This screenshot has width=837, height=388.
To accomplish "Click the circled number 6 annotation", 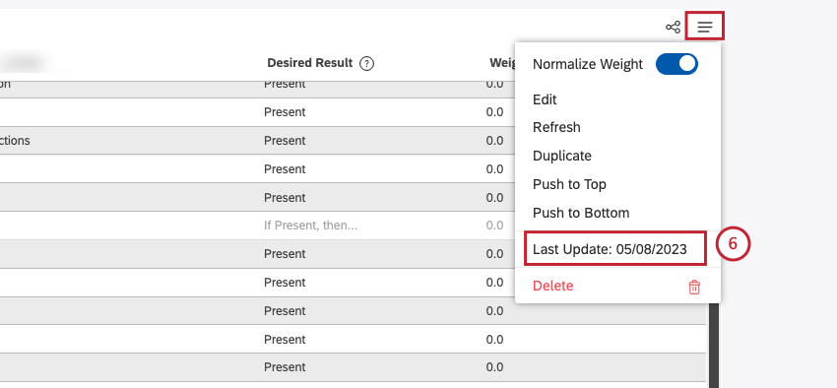I will tap(733, 243).
